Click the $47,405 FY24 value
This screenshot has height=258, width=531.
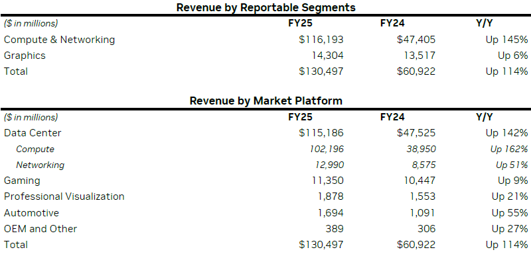pyautogui.click(x=416, y=40)
